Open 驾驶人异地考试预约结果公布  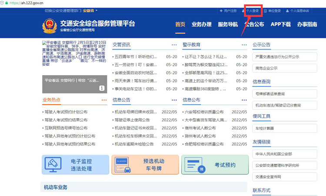coord(70,144)
